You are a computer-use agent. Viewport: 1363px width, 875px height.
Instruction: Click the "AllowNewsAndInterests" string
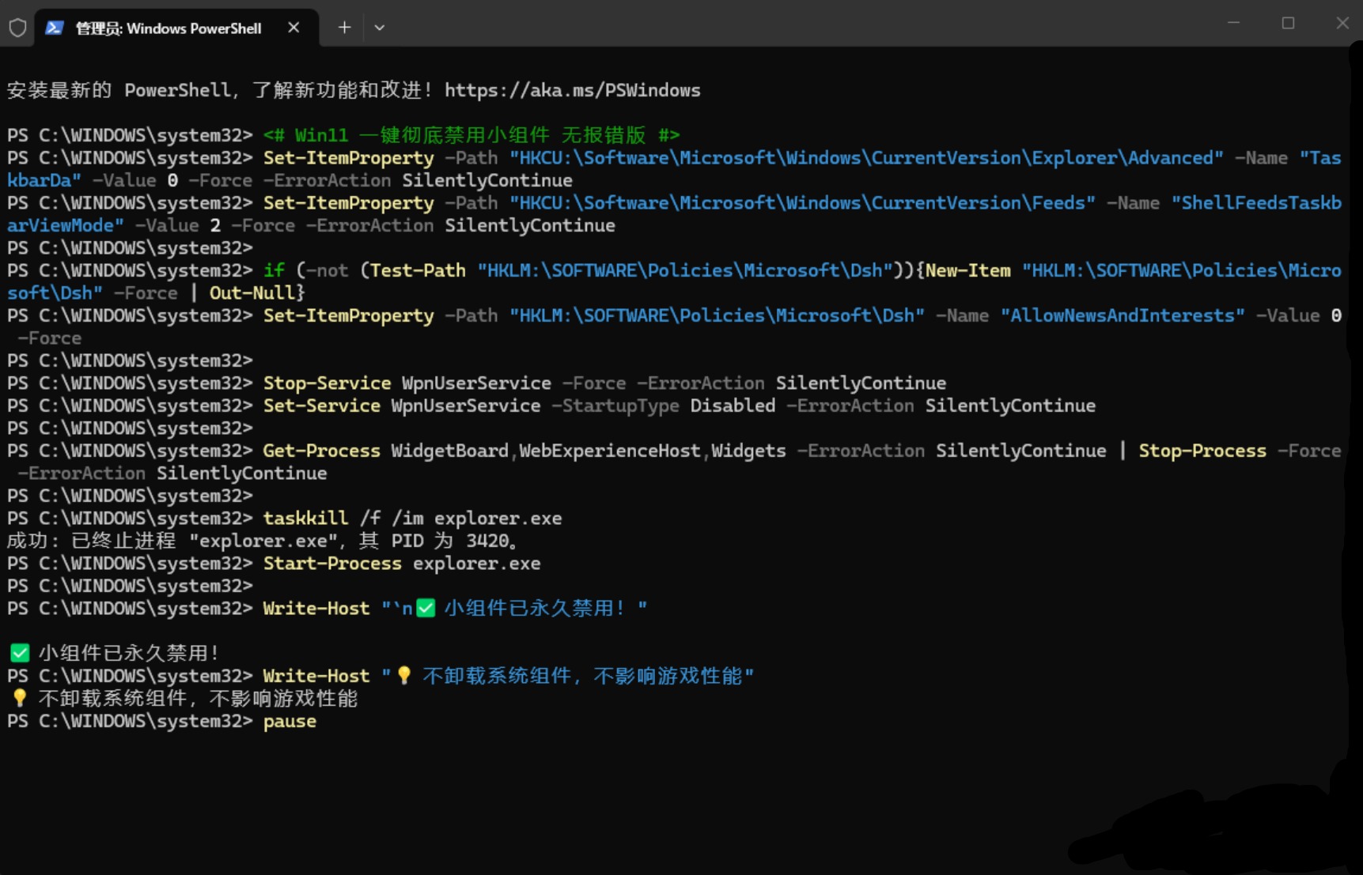click(x=1123, y=316)
